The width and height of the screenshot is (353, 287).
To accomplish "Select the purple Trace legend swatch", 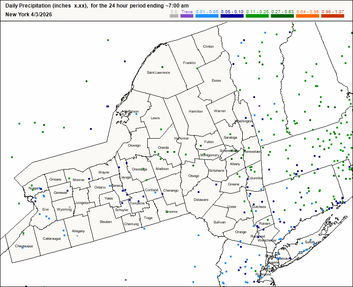I will [x=187, y=16].
